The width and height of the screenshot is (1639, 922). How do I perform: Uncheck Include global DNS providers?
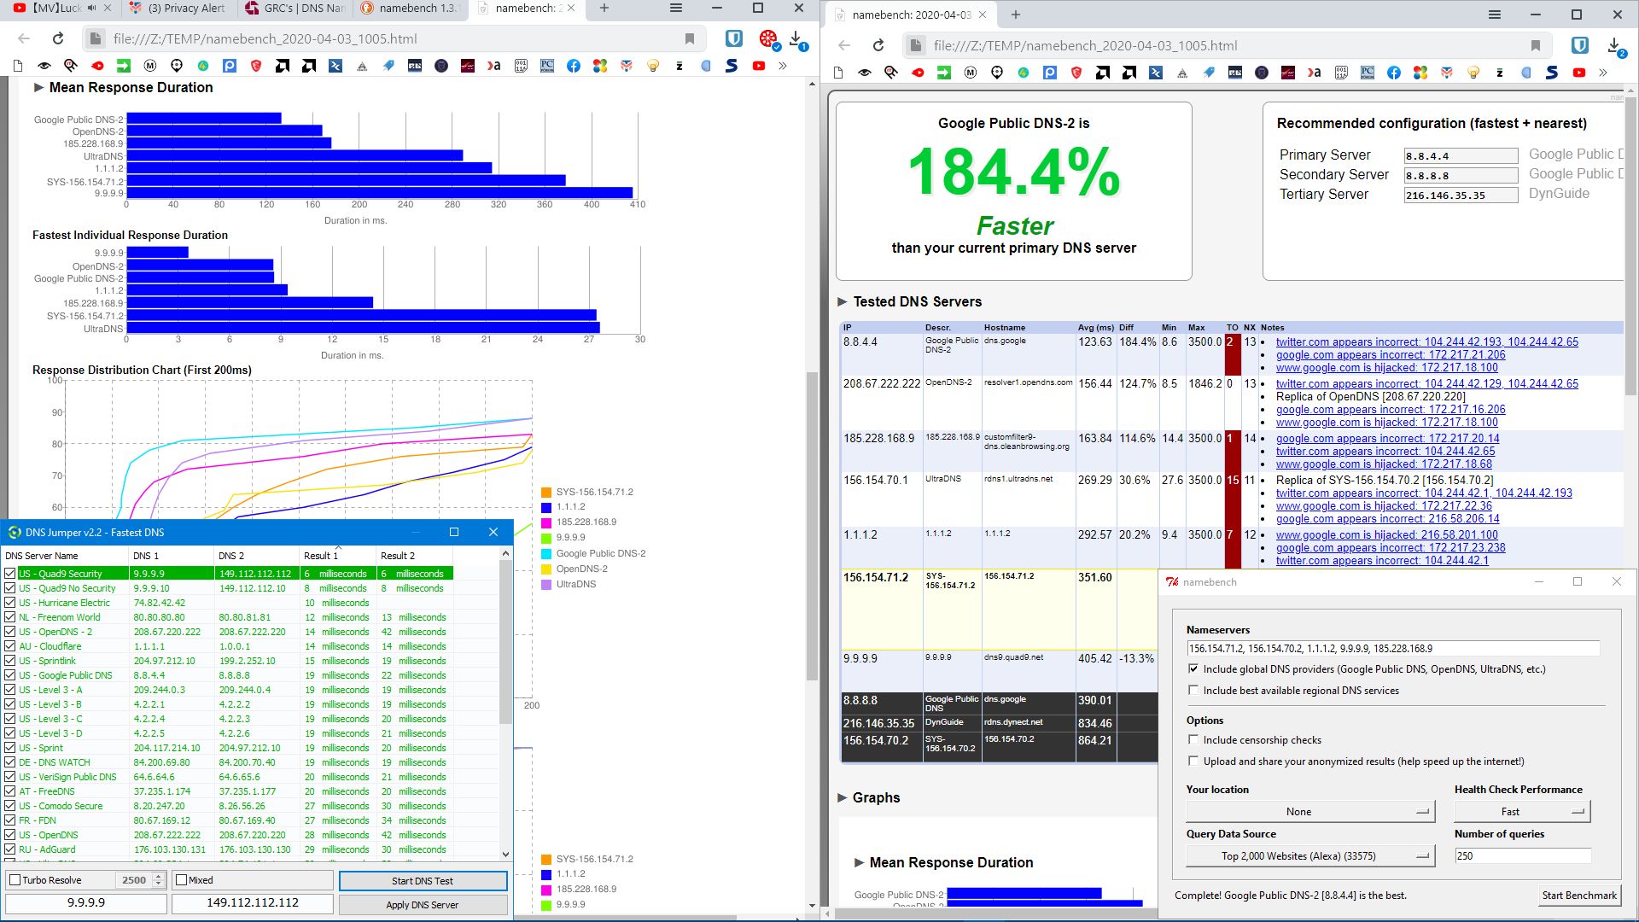[1193, 669]
